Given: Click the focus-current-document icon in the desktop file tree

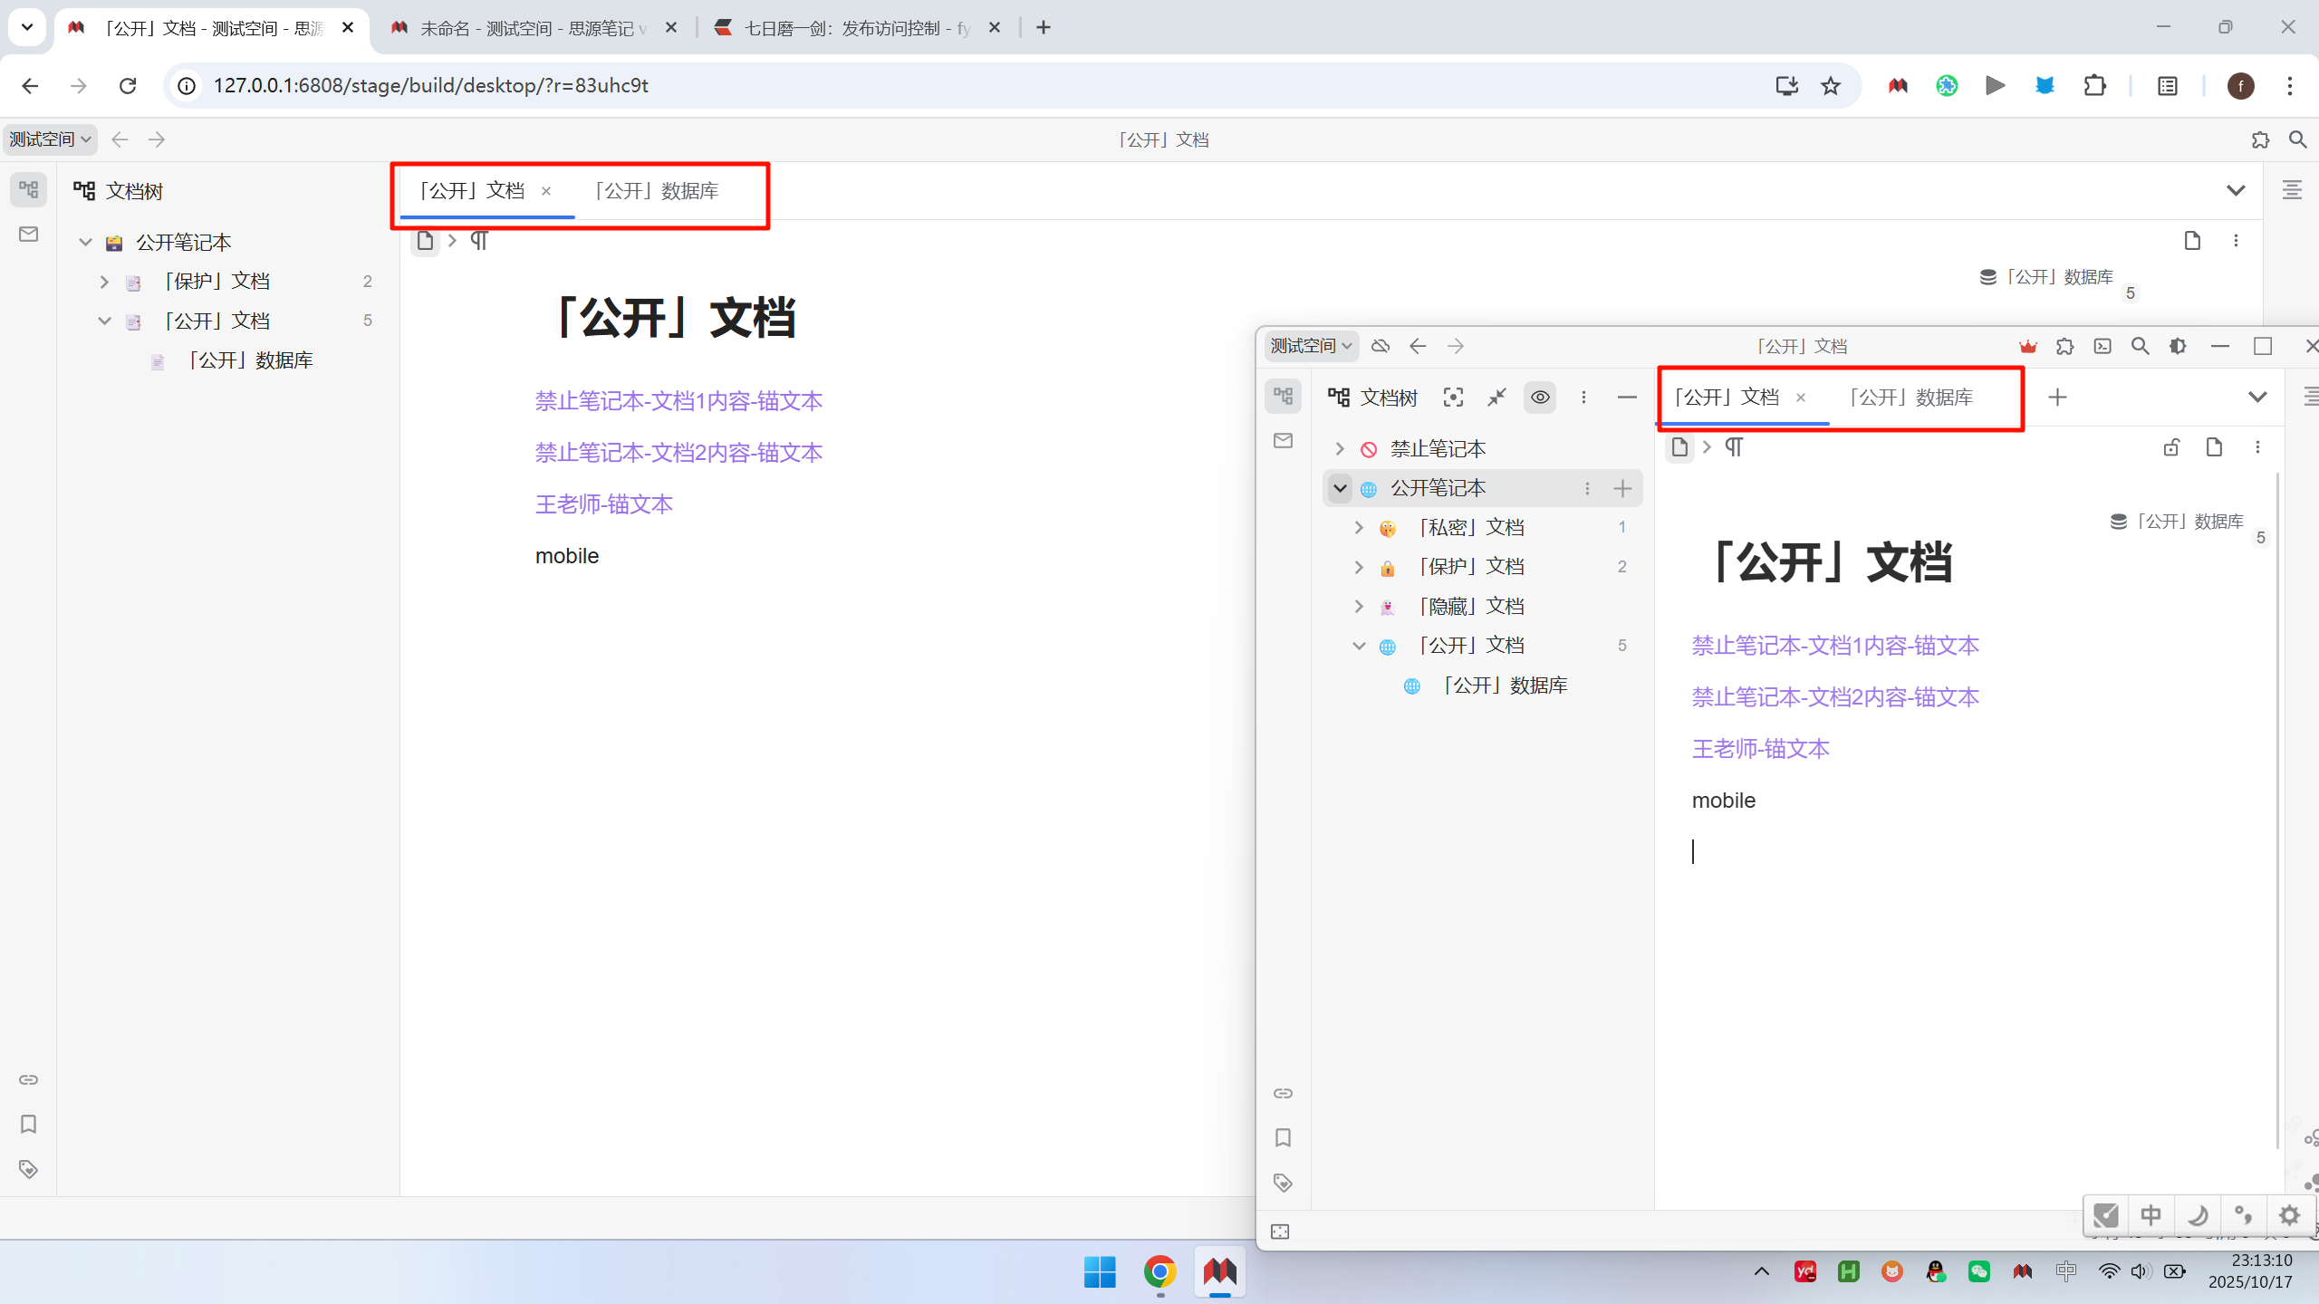Looking at the screenshot, I should coord(1453,398).
